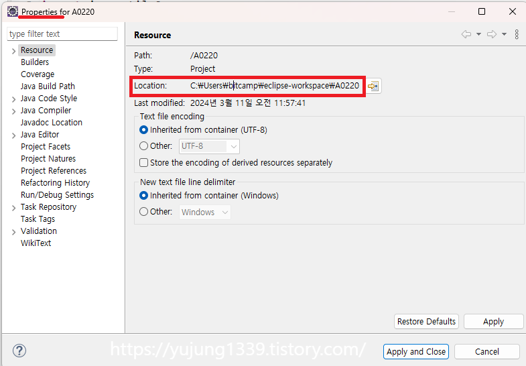Click Apply and Close button
Viewport: 526px width, 366px height.
pos(416,351)
